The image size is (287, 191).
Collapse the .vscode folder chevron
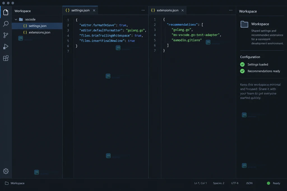tap(16, 19)
